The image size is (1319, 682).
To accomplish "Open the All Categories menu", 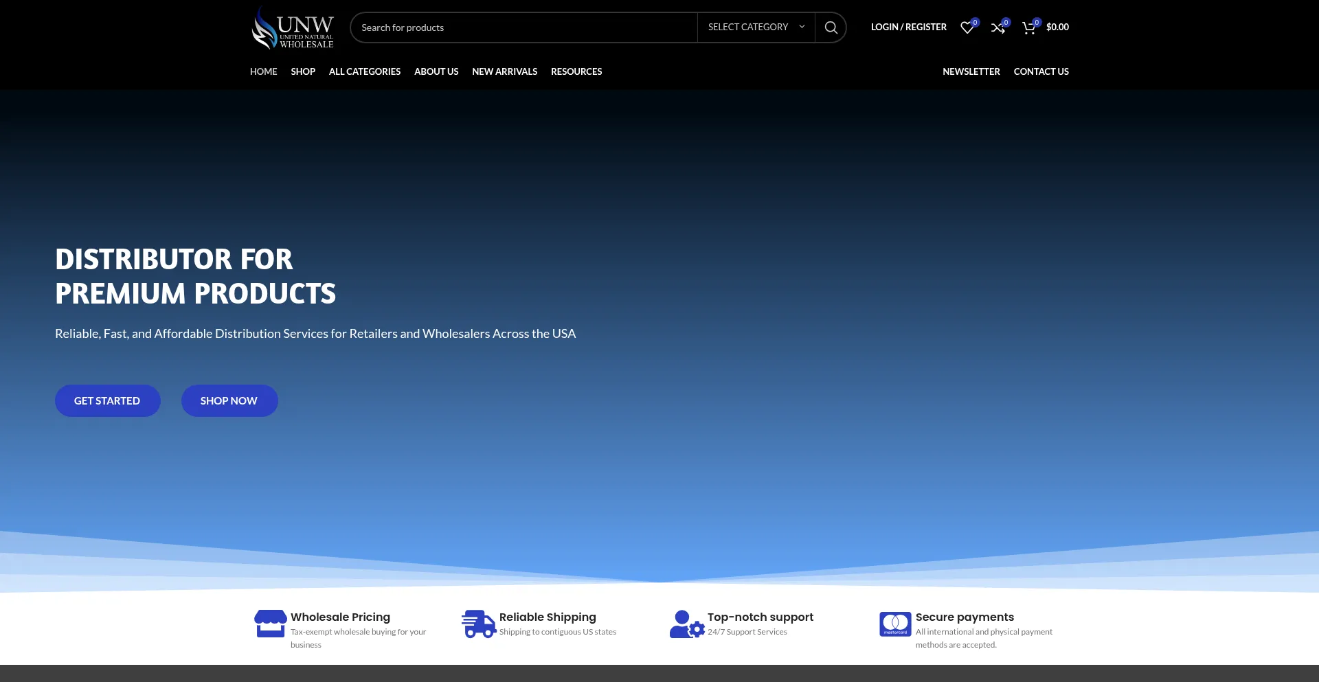I will tap(364, 71).
